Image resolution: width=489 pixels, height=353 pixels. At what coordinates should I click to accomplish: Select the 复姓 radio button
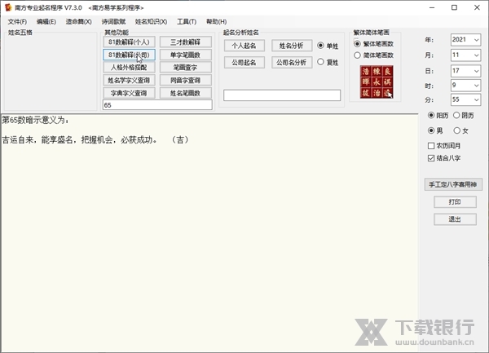pyautogui.click(x=320, y=62)
